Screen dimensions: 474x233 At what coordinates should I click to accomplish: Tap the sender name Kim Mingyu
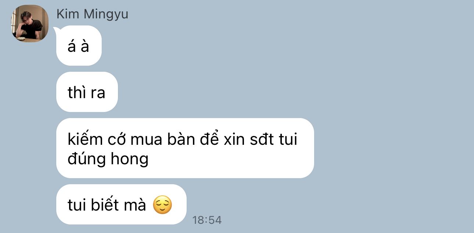tap(93, 14)
